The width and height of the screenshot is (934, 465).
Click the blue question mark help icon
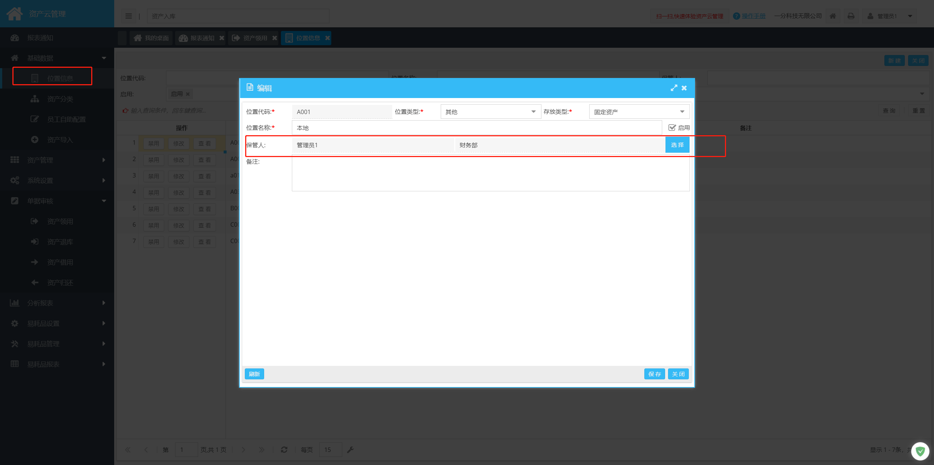click(x=736, y=16)
